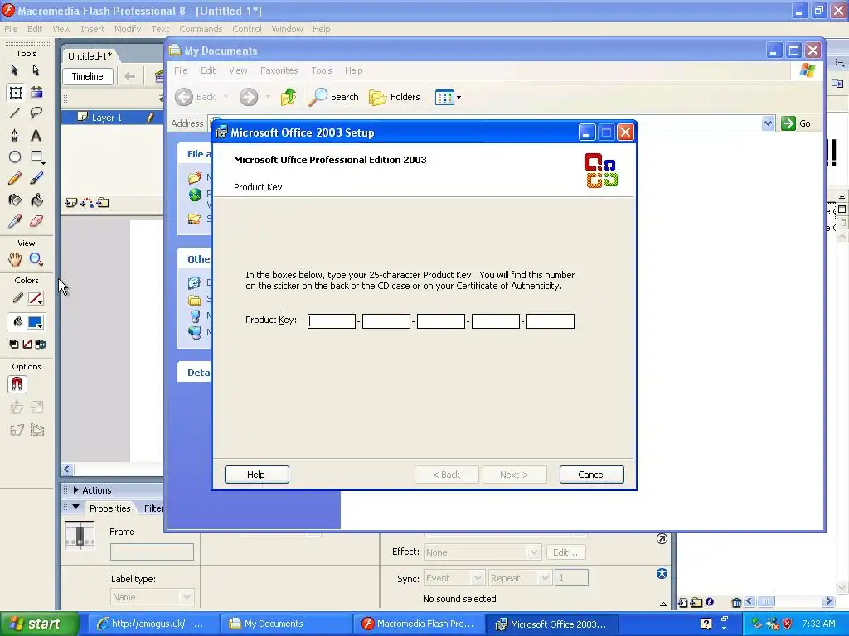Click the sound Edit... button

click(x=565, y=552)
